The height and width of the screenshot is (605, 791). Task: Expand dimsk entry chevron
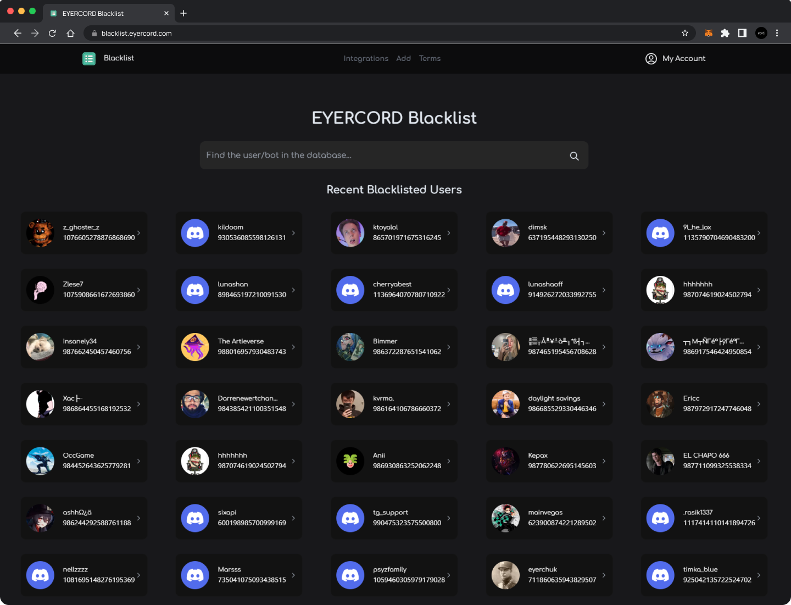tap(604, 233)
